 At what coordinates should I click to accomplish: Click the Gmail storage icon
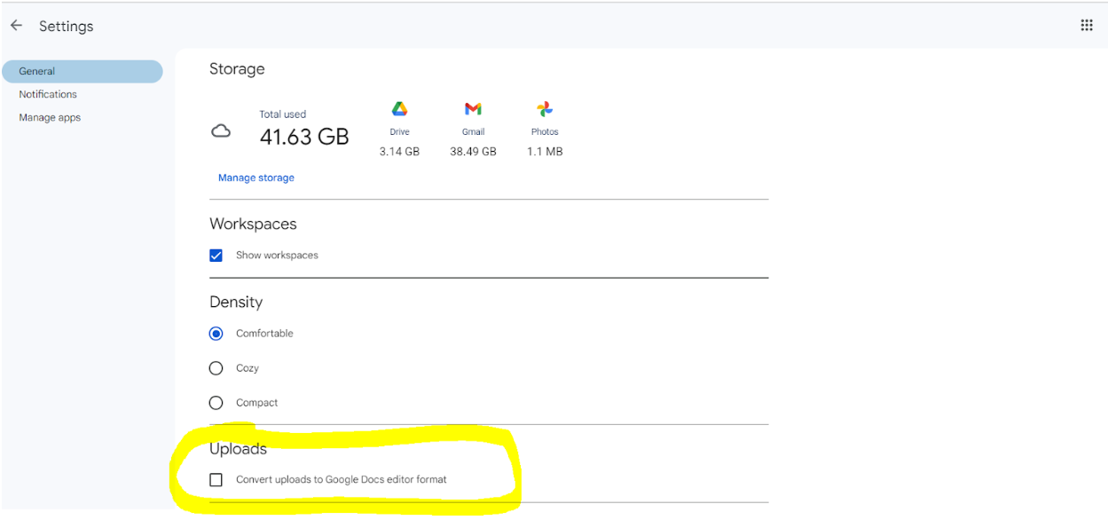click(x=473, y=109)
